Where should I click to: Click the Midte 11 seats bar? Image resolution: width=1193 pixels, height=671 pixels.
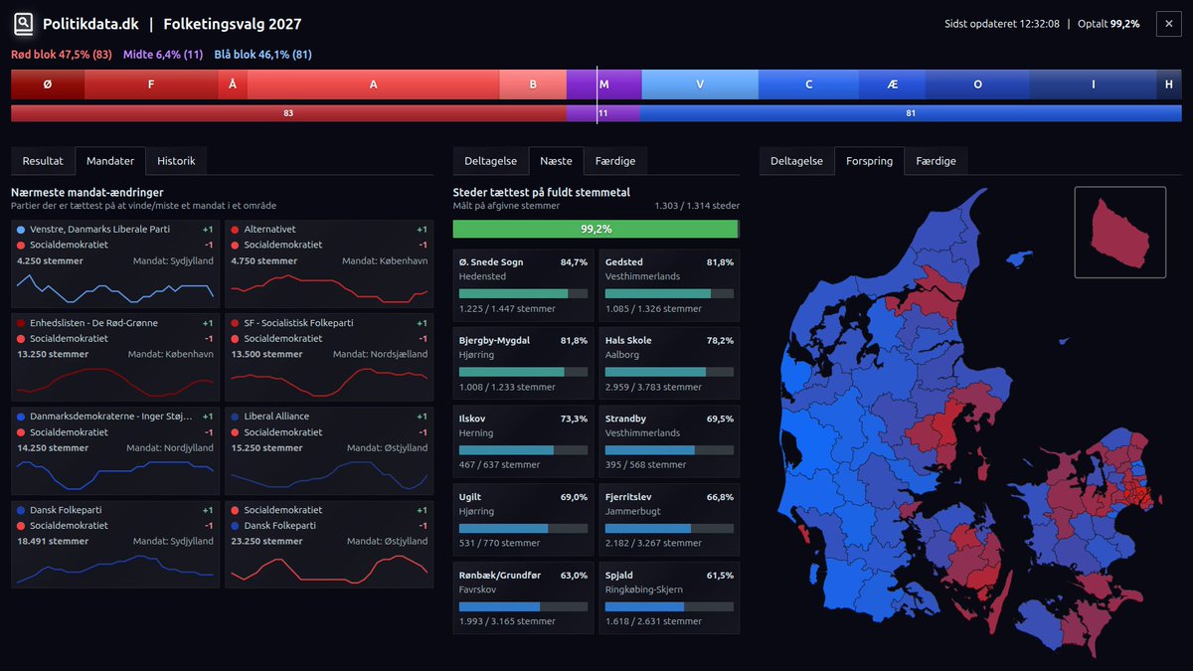[x=602, y=113]
